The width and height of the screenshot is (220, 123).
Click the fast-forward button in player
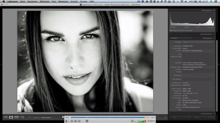79,121
